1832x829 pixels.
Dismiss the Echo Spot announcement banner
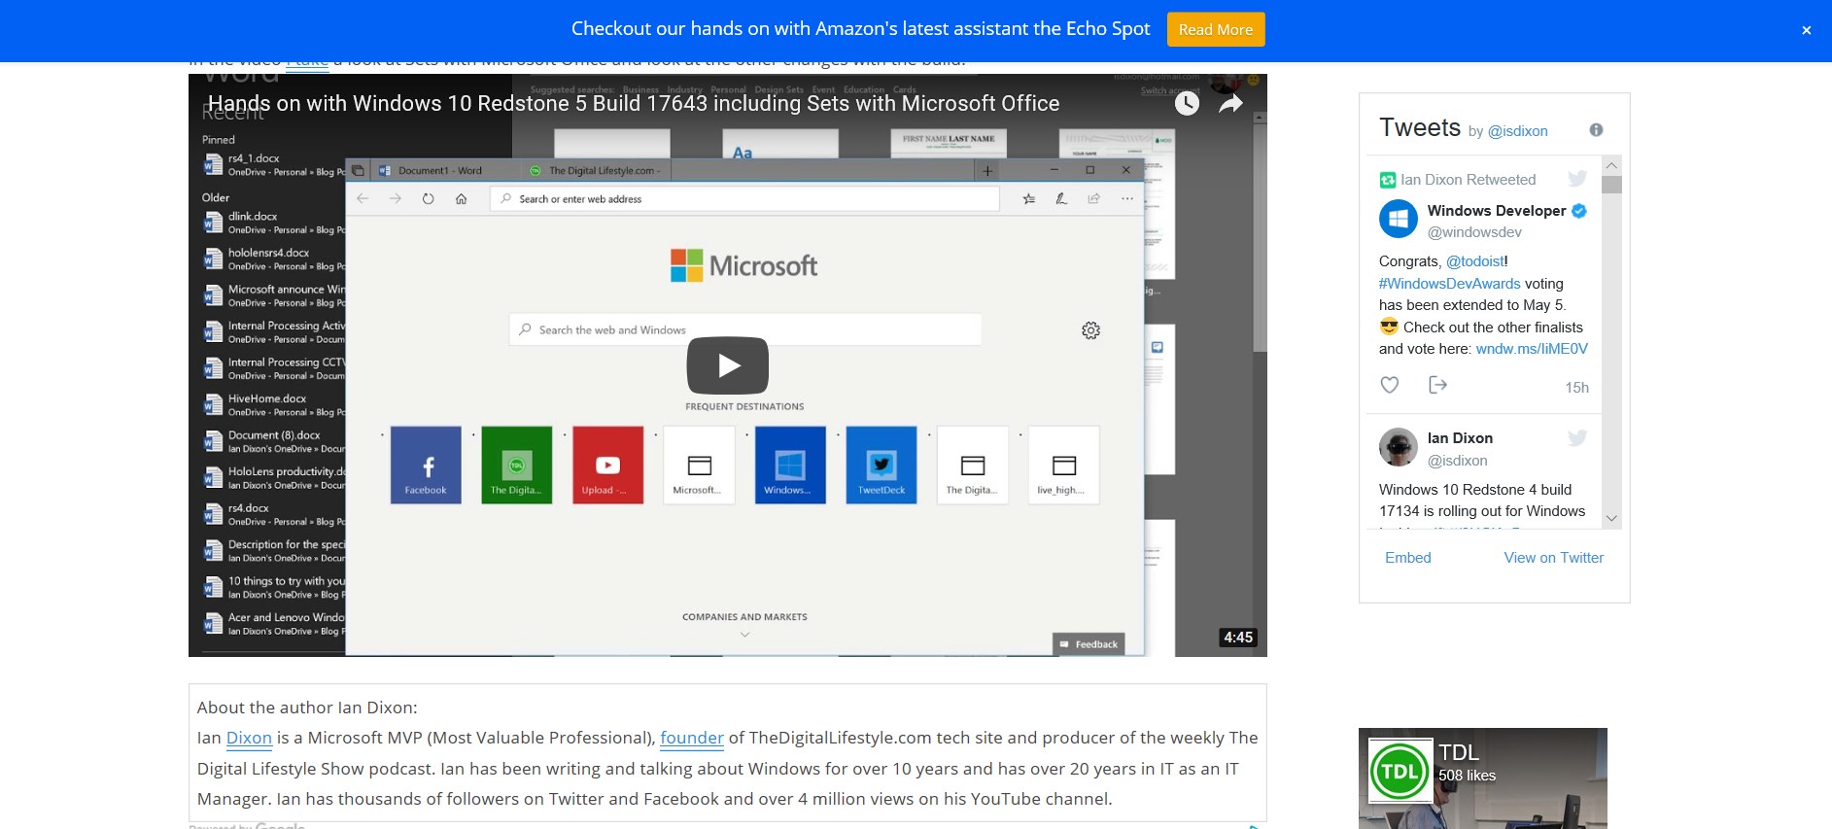(x=1806, y=30)
